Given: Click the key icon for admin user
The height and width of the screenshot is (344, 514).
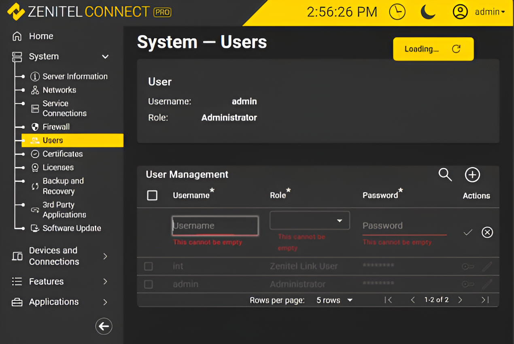Looking at the screenshot, I should pyautogui.click(x=468, y=284).
